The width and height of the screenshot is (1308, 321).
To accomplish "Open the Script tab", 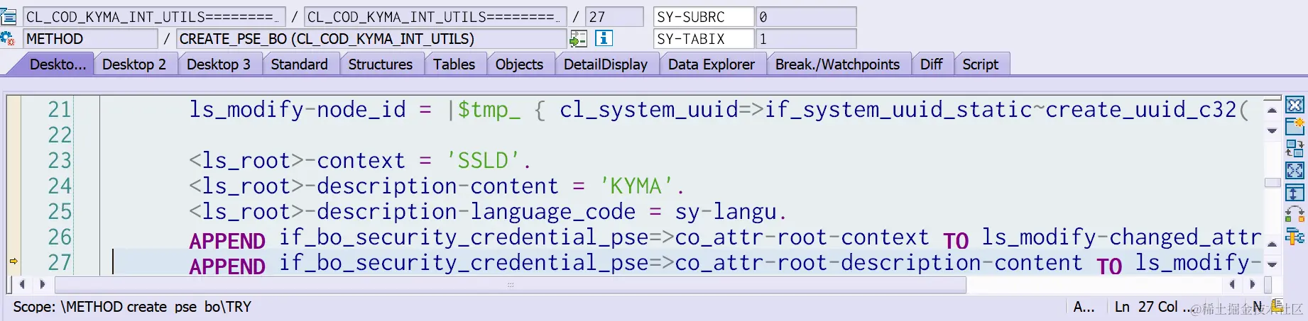I will coord(980,64).
